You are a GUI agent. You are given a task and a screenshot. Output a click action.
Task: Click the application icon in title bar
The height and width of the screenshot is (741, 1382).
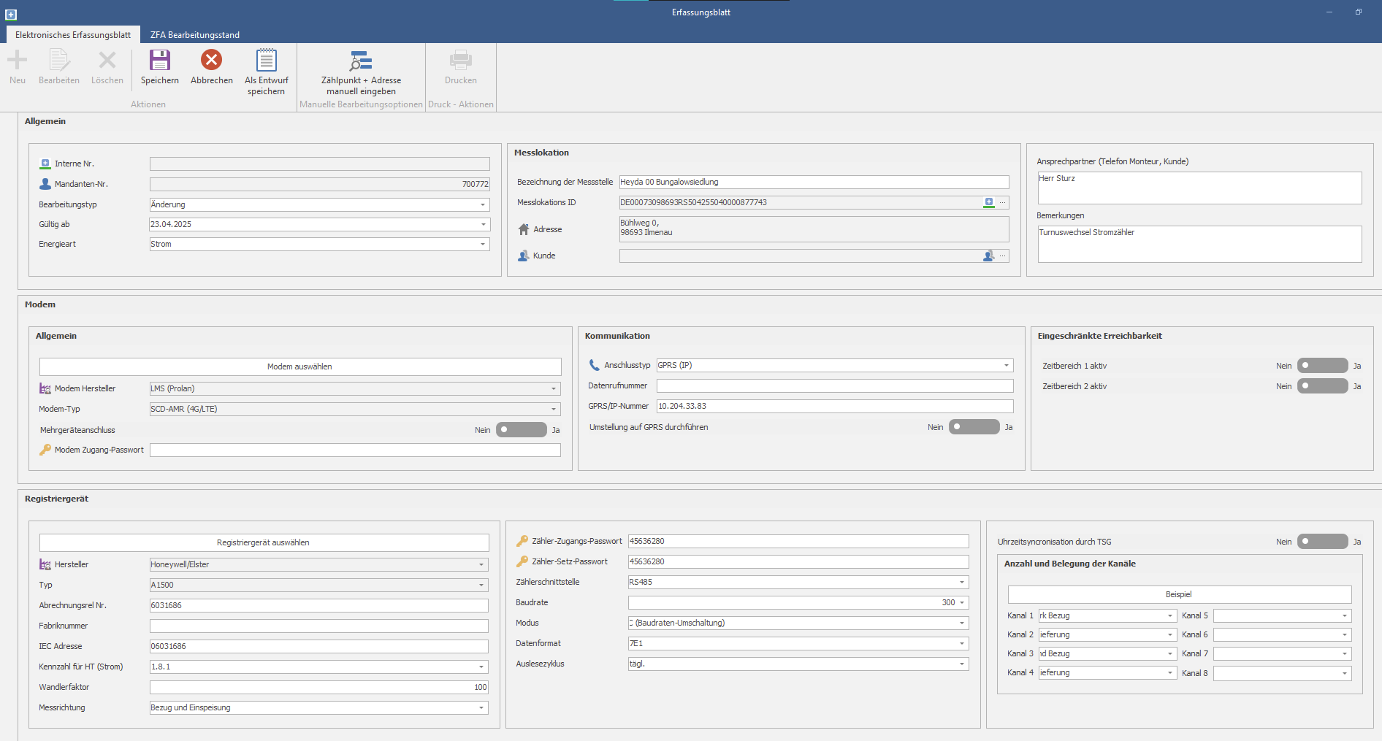tap(11, 14)
